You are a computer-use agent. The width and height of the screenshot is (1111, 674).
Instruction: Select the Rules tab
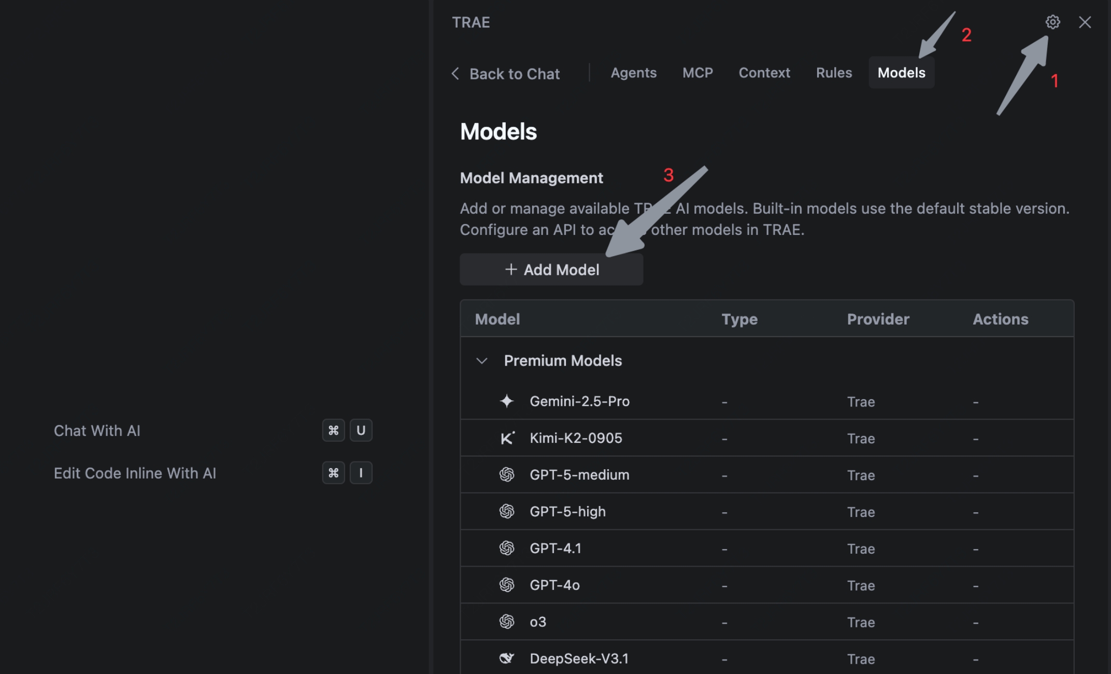pyautogui.click(x=833, y=73)
